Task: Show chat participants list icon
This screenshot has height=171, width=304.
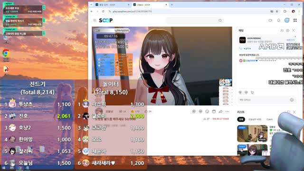Action: 282,30
